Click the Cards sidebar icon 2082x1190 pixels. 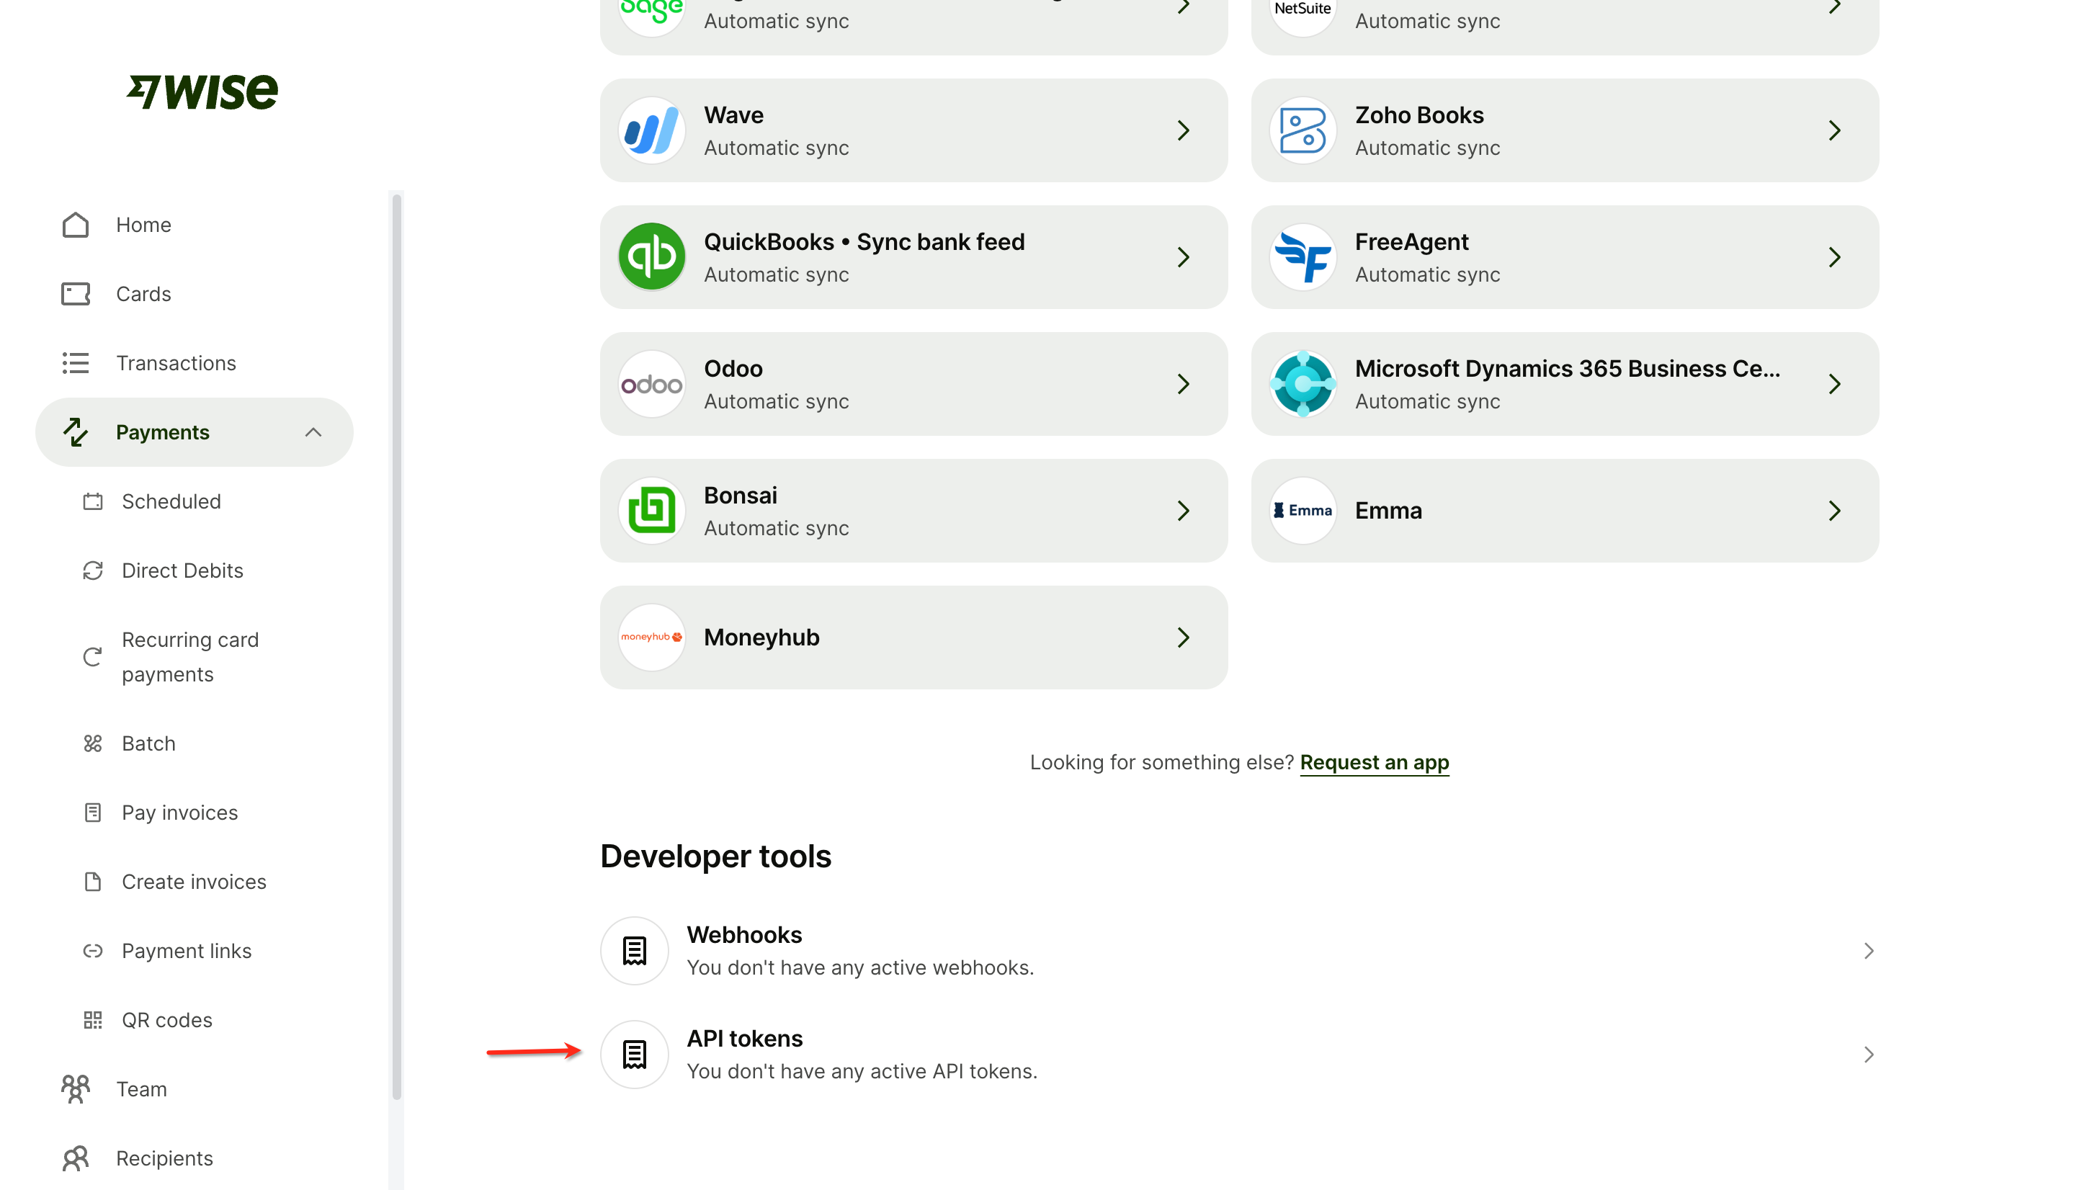[75, 293]
